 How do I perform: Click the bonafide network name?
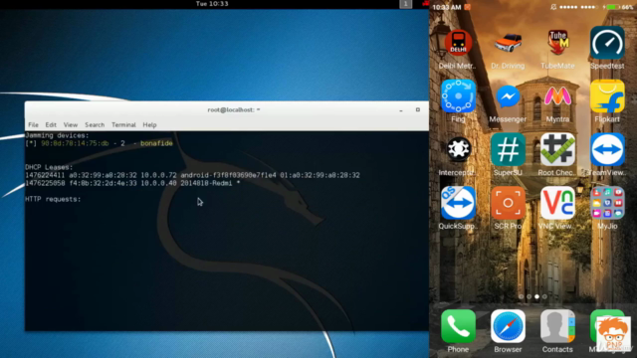pos(156,143)
